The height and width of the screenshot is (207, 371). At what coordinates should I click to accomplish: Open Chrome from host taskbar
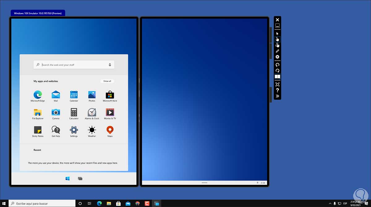pos(138,203)
